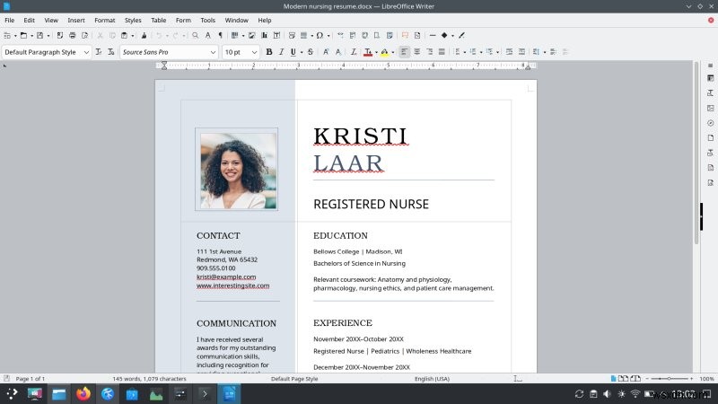
Task: Open the Table menu
Action: click(x=159, y=20)
